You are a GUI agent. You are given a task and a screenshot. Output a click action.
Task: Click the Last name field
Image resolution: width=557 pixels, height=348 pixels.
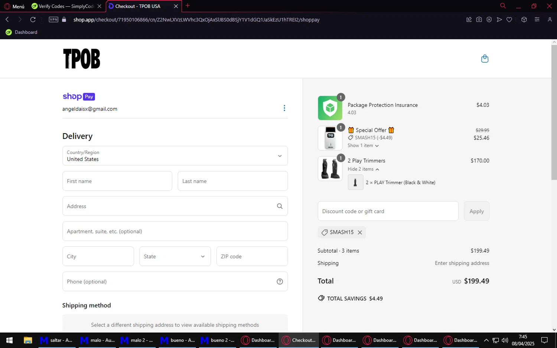(233, 181)
